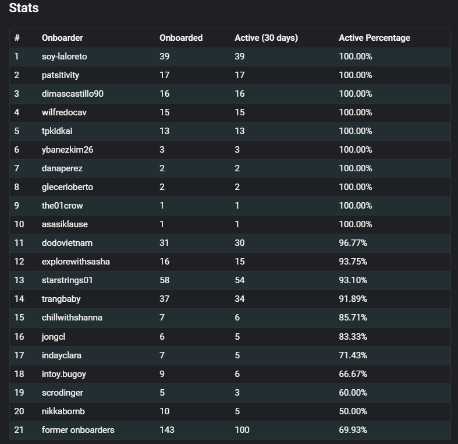Click the dimascastillo90 entry
This screenshot has width=458, height=444.
(72, 94)
